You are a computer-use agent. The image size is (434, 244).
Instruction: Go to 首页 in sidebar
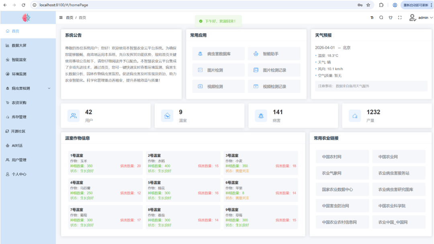pos(28,31)
